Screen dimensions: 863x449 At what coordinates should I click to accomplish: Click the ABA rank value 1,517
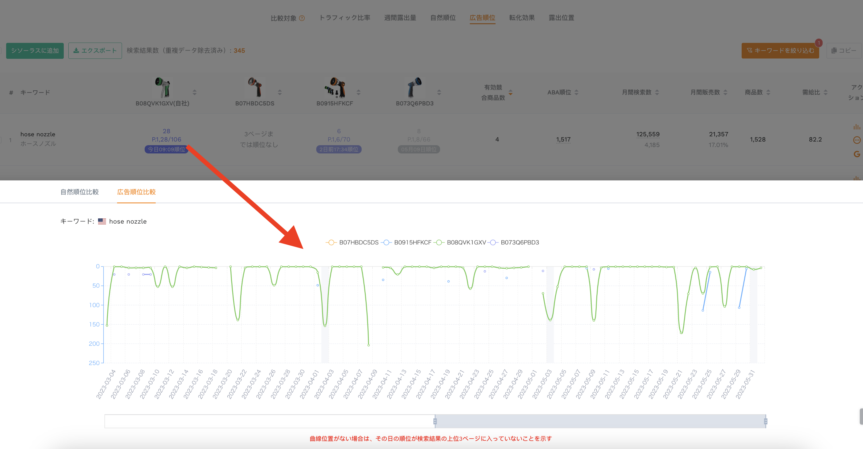click(x=563, y=139)
